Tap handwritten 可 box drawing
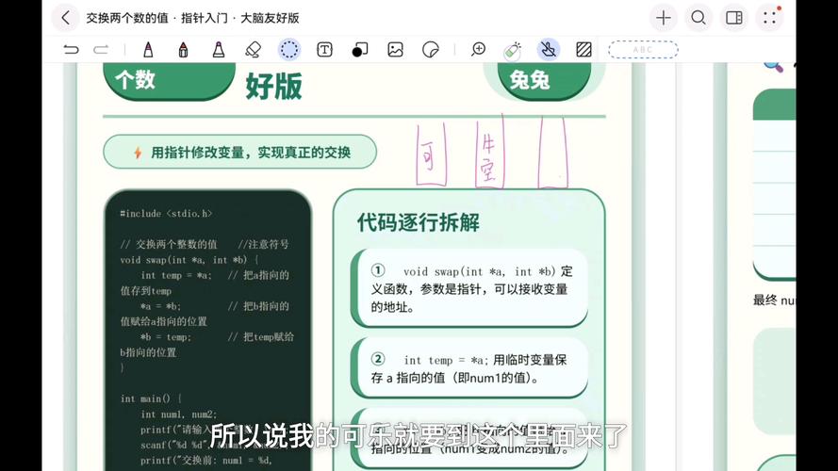 coord(431,156)
